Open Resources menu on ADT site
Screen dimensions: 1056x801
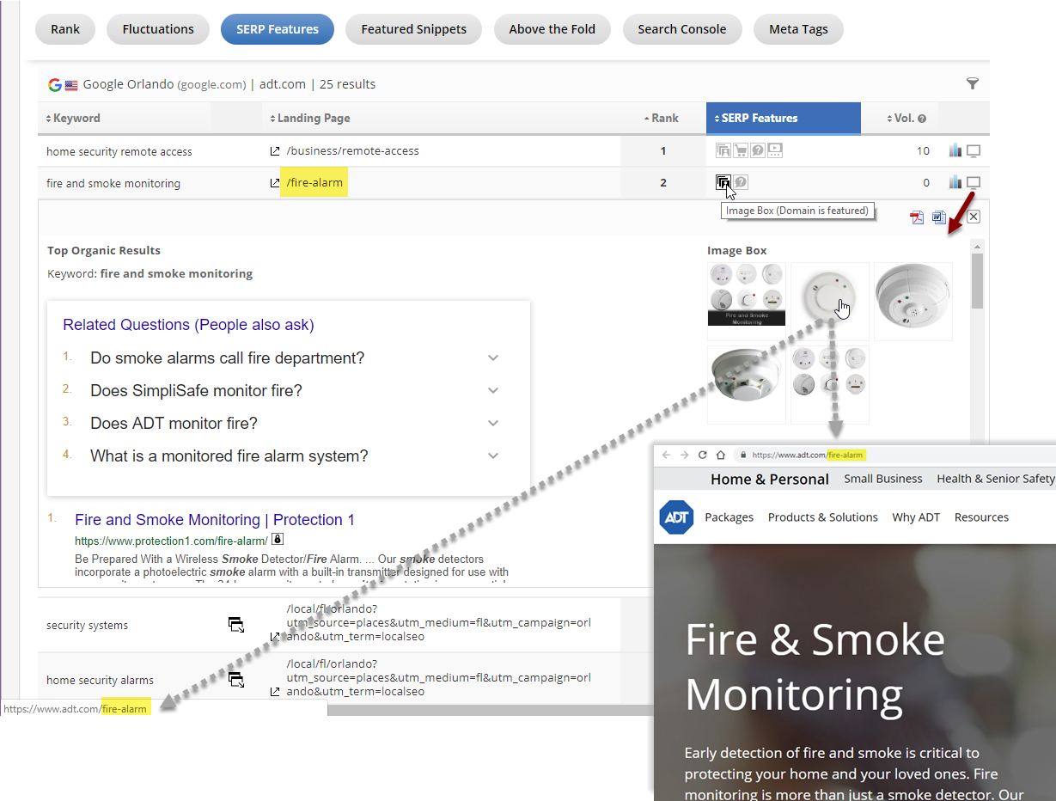(981, 517)
